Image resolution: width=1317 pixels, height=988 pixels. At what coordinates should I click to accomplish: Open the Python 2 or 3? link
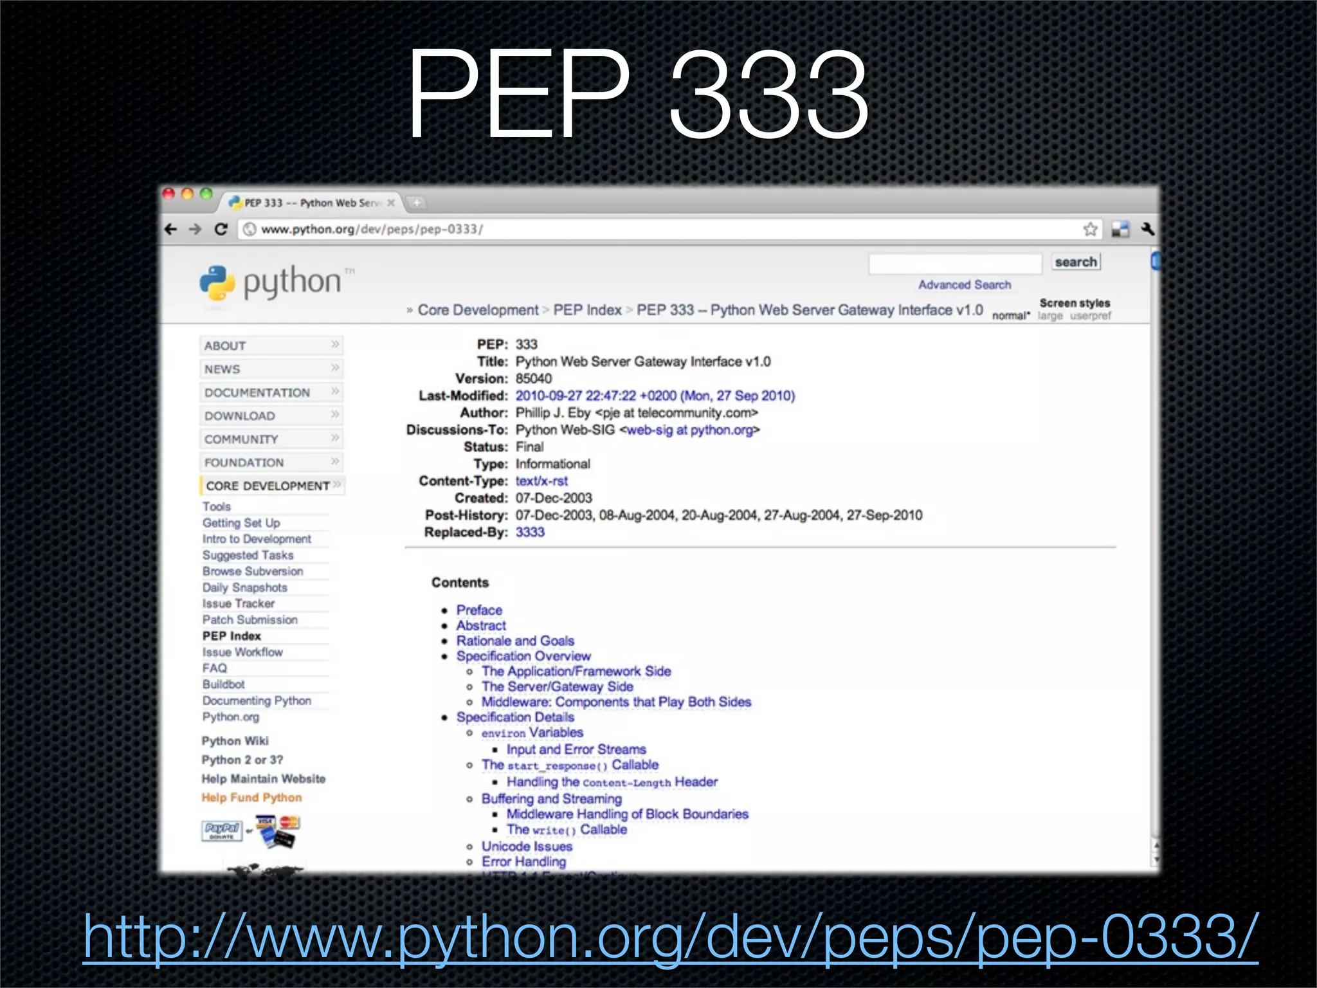(x=242, y=760)
